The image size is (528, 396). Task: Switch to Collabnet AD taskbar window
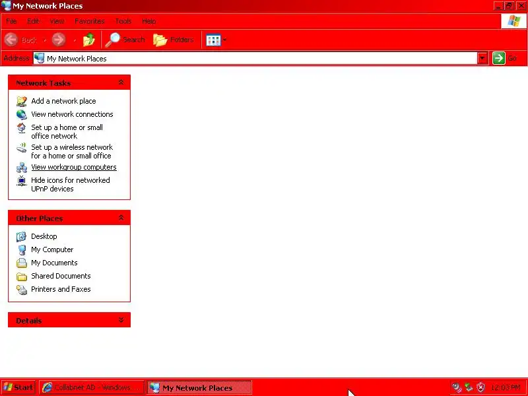(92, 387)
